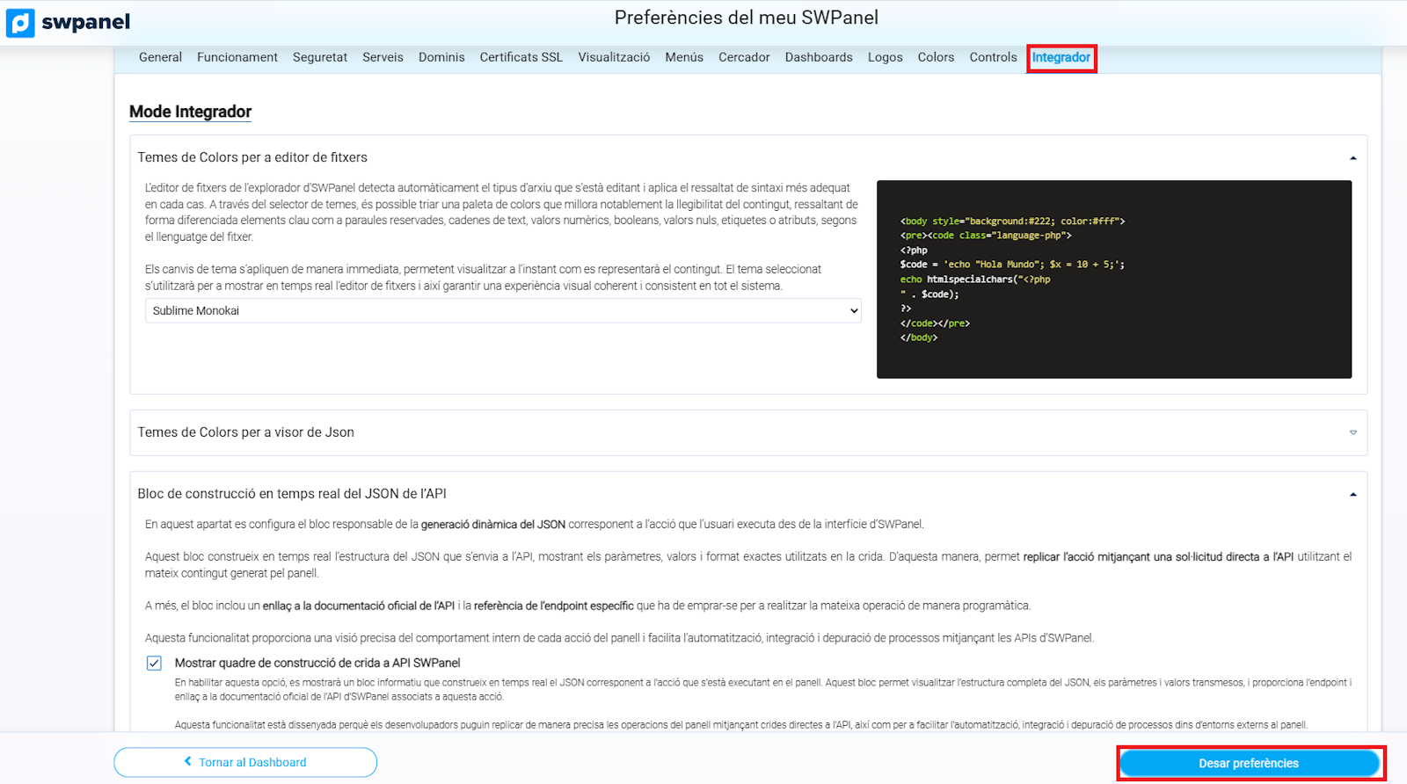Select the Dashboards tab
The width and height of the screenshot is (1407, 784).
[x=818, y=58]
